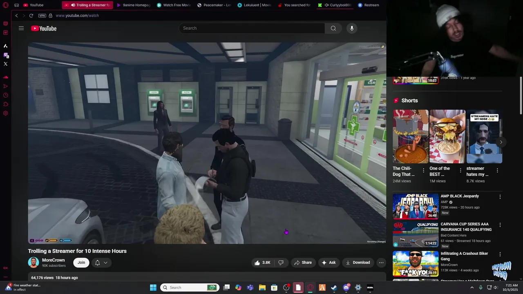Submit search with magnifier button
The height and width of the screenshot is (294, 523).
333,28
